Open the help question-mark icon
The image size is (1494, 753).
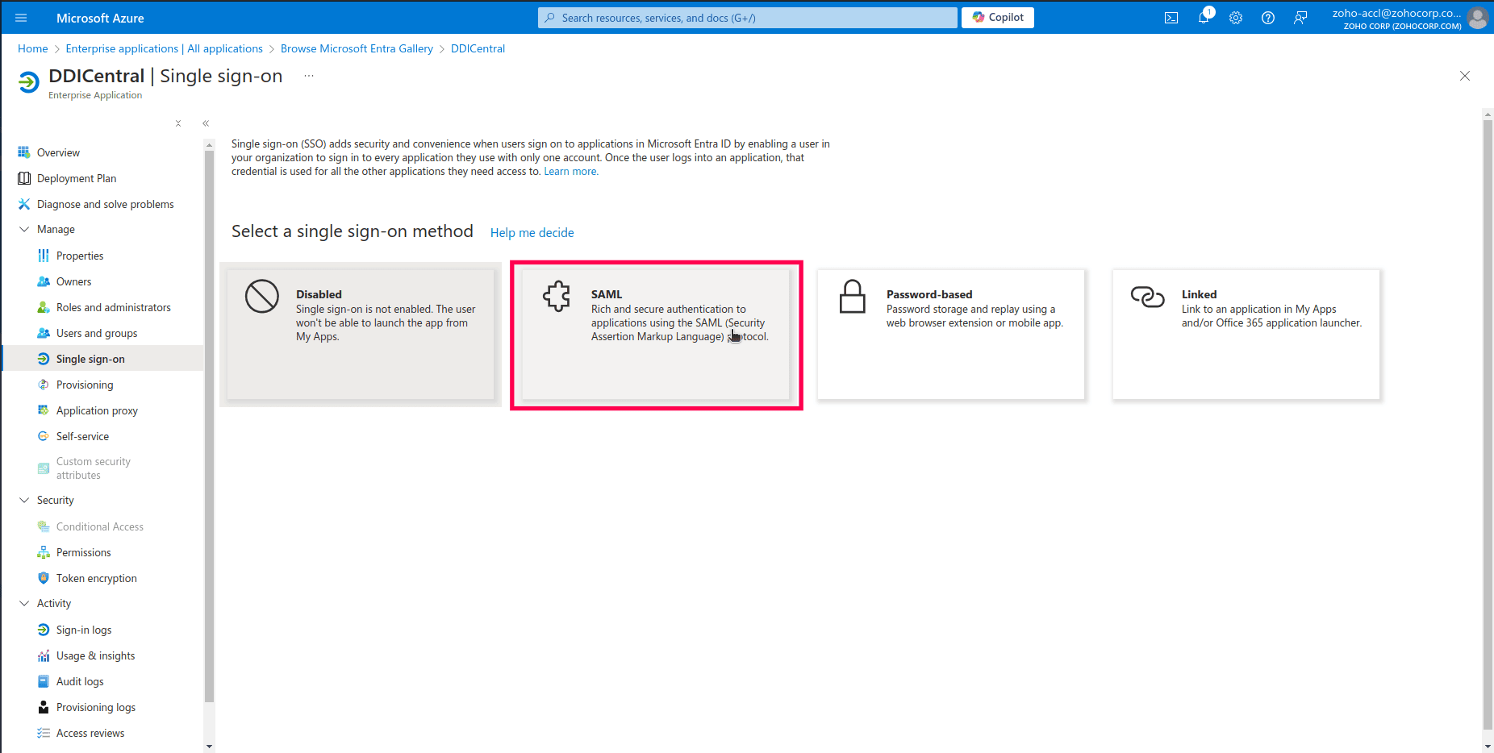click(1267, 17)
